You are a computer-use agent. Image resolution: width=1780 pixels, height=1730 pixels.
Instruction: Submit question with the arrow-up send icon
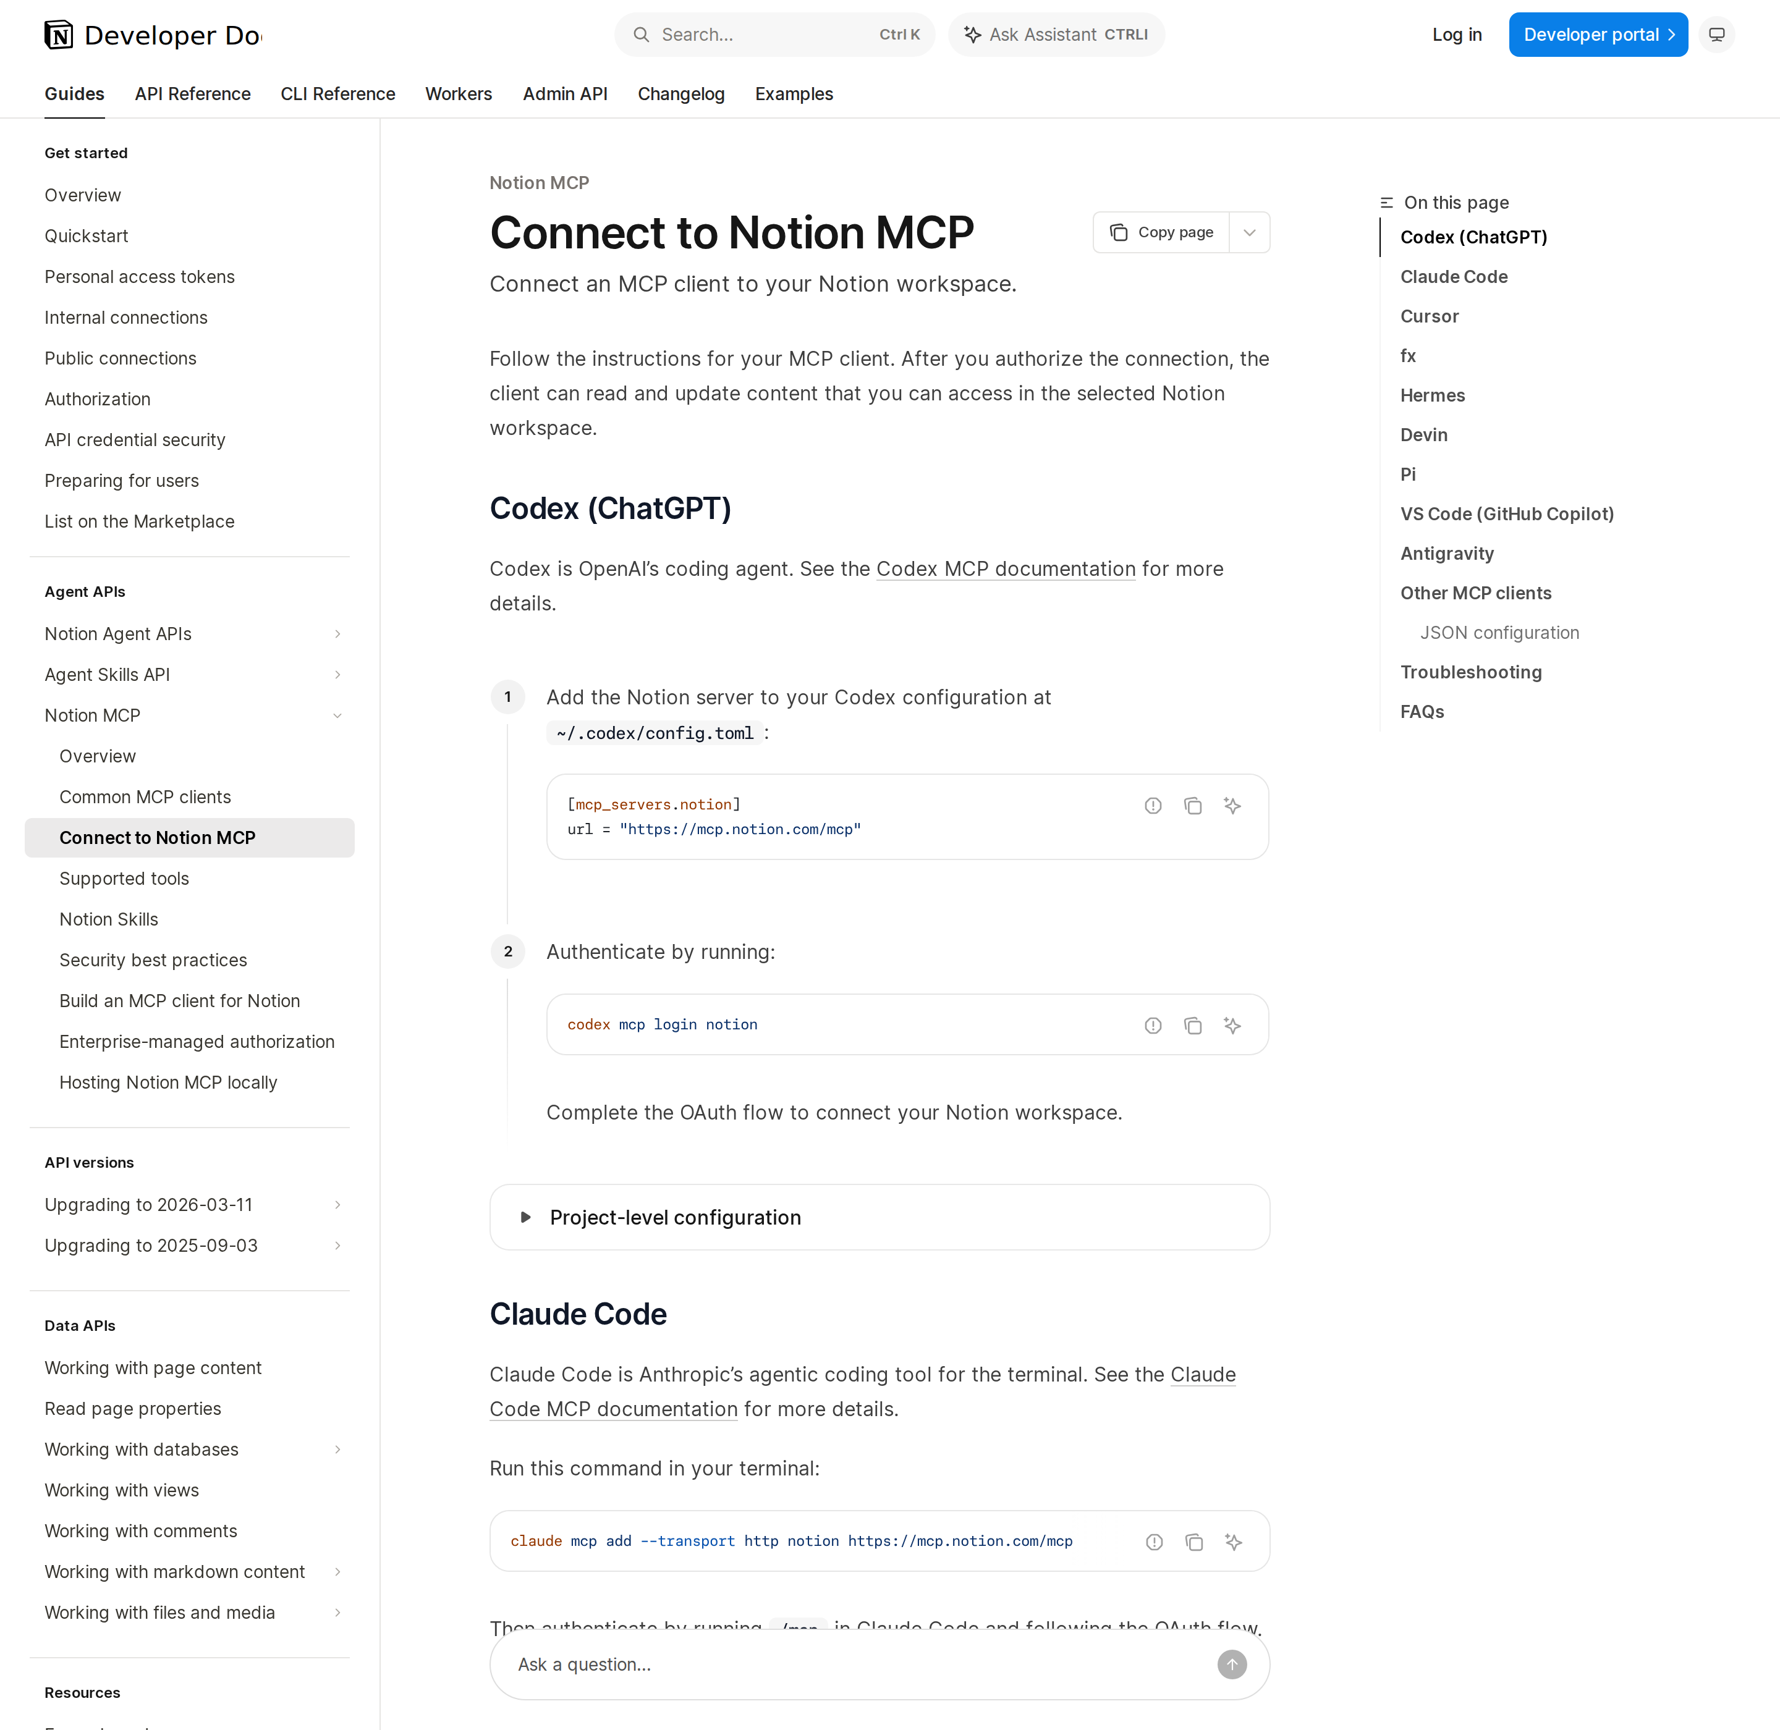point(1232,1665)
